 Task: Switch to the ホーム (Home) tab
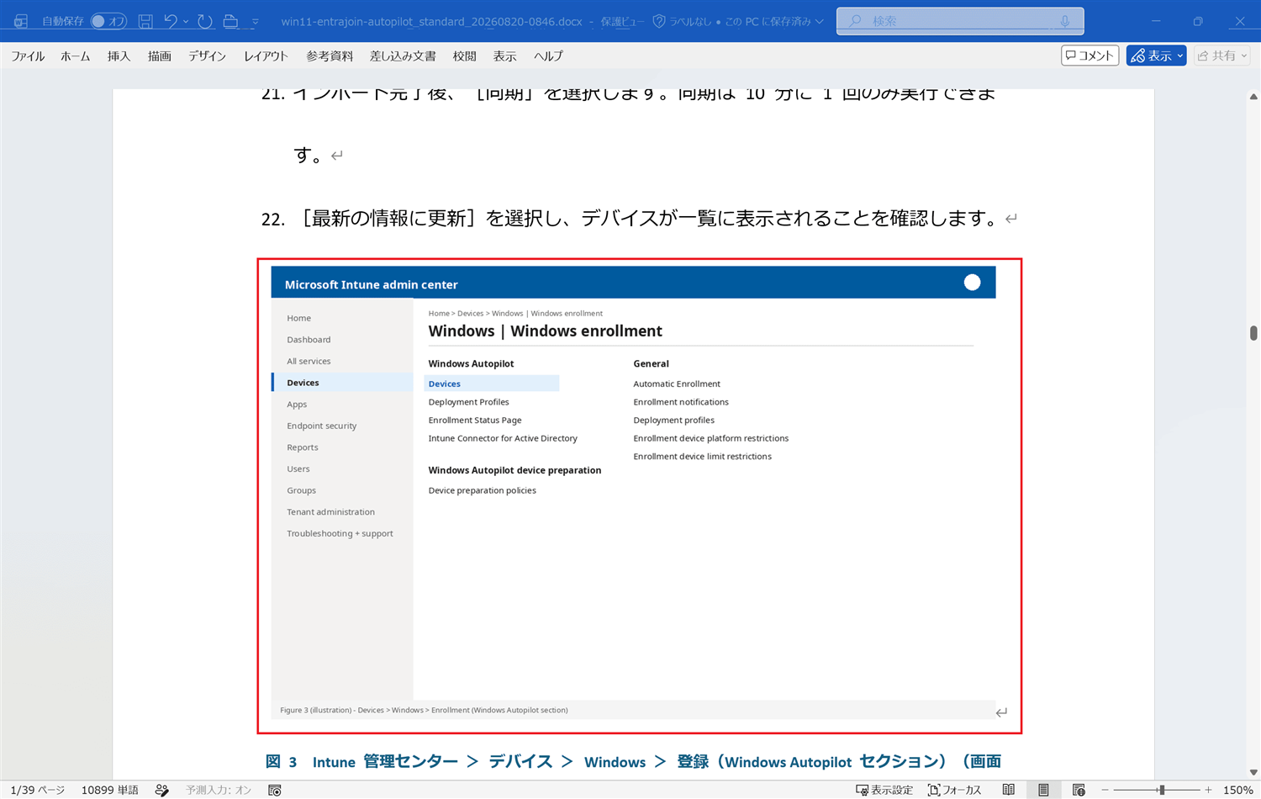pyautogui.click(x=75, y=56)
